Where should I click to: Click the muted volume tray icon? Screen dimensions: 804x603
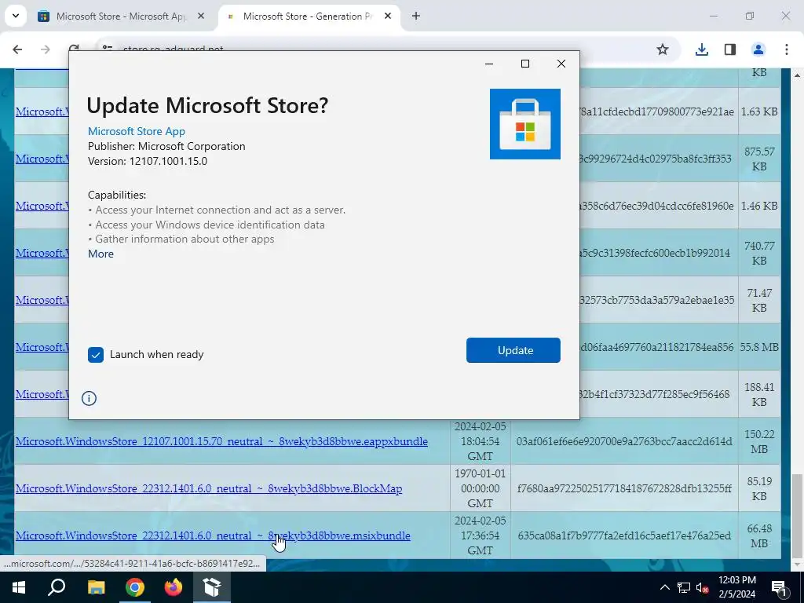703,587
